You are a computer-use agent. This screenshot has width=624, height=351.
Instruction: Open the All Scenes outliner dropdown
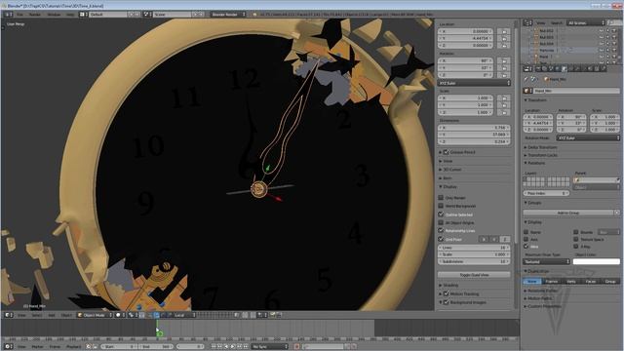[x=586, y=23]
